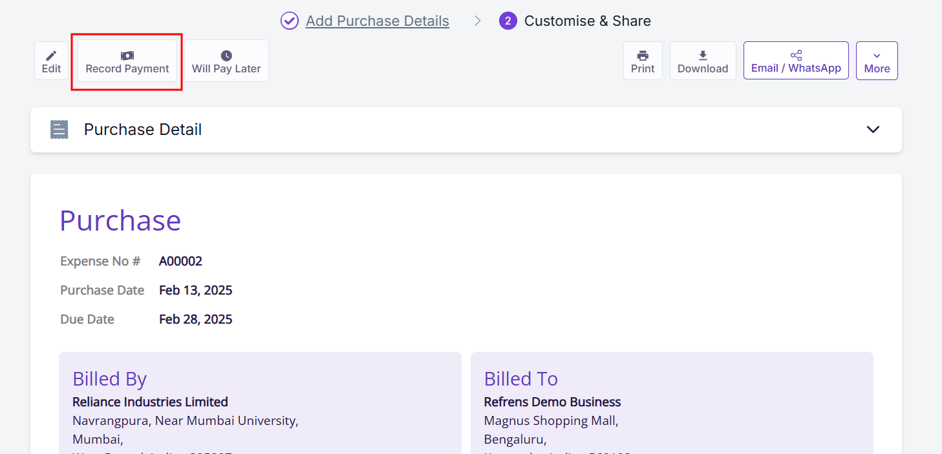Select the Customise & Share step
This screenshot has height=454, width=942.
click(588, 21)
